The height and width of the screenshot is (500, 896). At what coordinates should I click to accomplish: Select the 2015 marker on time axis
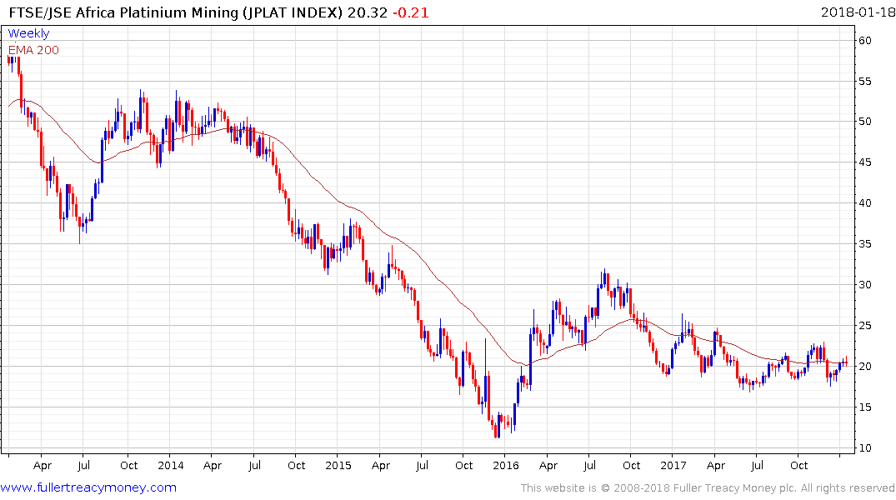pyautogui.click(x=338, y=465)
